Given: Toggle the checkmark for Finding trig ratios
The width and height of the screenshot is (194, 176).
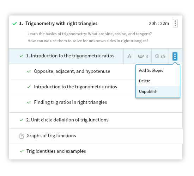Looking at the screenshot, I should coord(29,102).
